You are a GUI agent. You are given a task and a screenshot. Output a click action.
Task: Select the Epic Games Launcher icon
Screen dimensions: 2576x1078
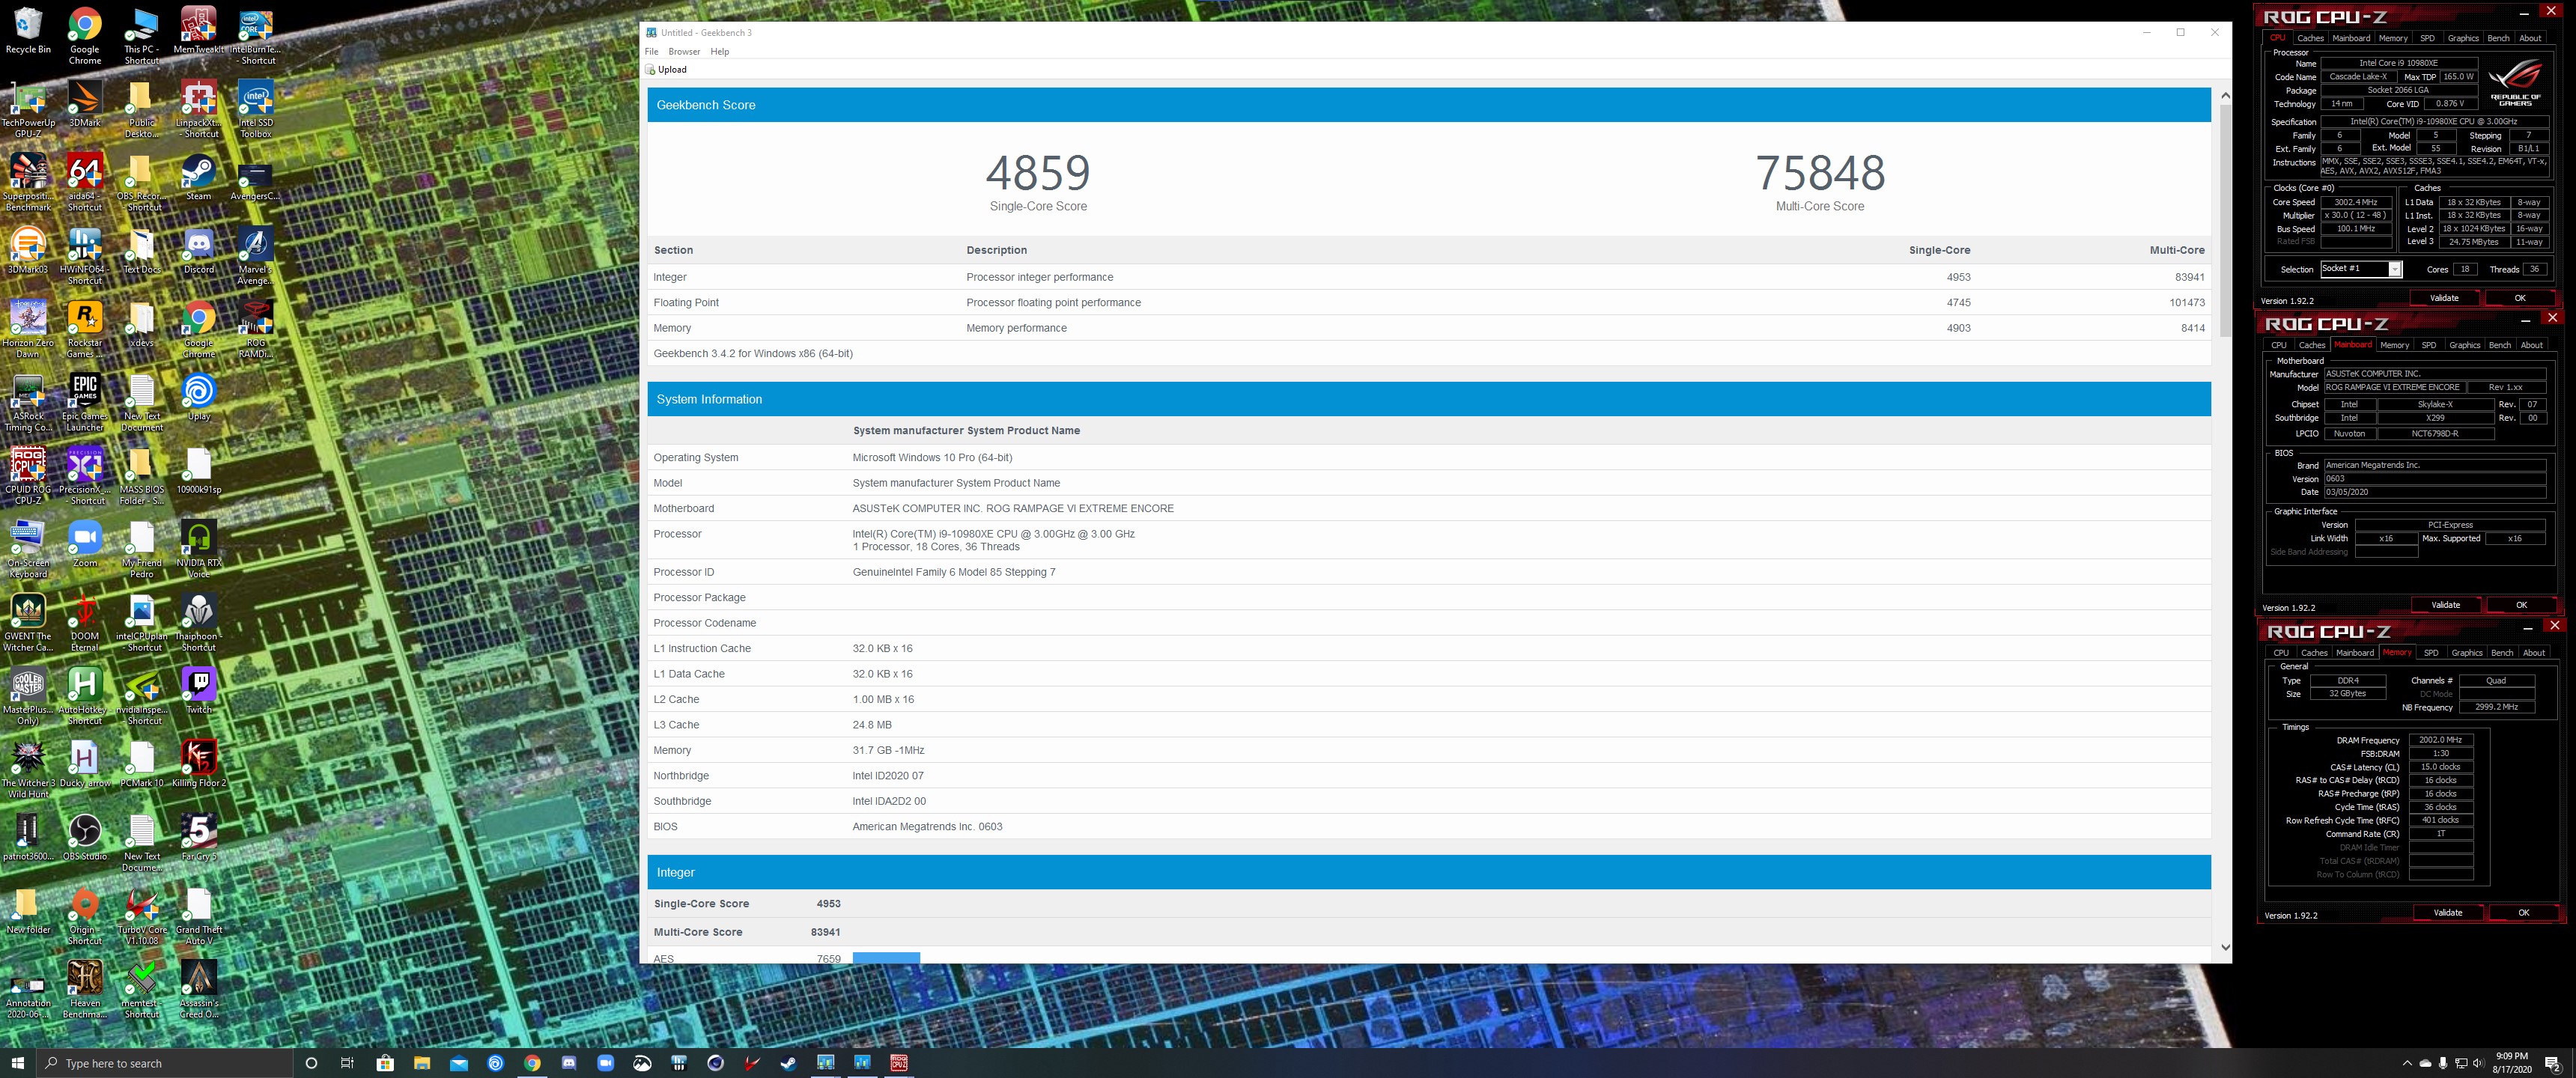(85, 402)
